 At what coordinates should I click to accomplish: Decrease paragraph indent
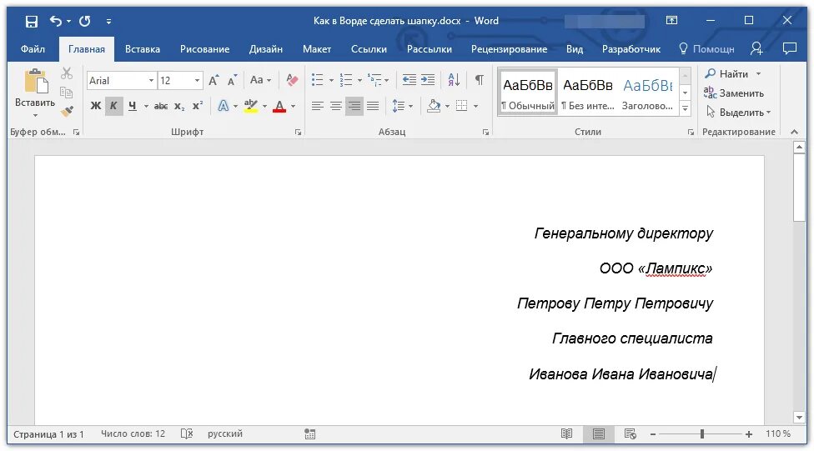coord(409,80)
